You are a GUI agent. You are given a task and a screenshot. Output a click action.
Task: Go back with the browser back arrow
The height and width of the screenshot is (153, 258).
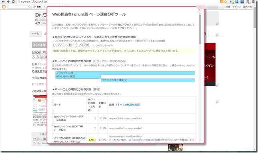point(3,2)
